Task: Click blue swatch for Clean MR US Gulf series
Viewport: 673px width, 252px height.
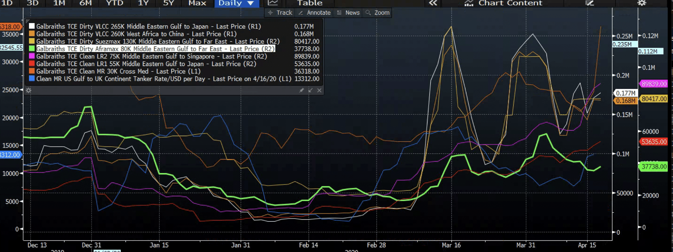Action: coord(32,79)
